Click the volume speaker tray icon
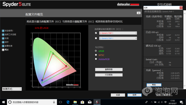Image resolution: width=186 pixels, height=105 pixels. [162, 102]
